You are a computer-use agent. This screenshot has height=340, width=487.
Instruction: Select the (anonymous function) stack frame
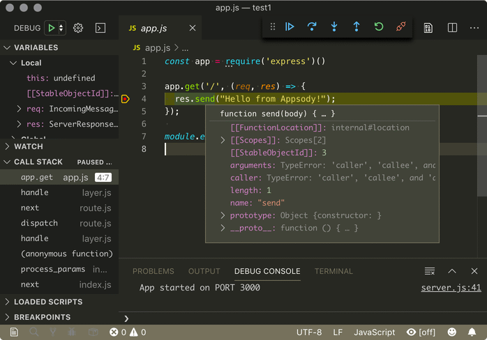tap(59, 254)
